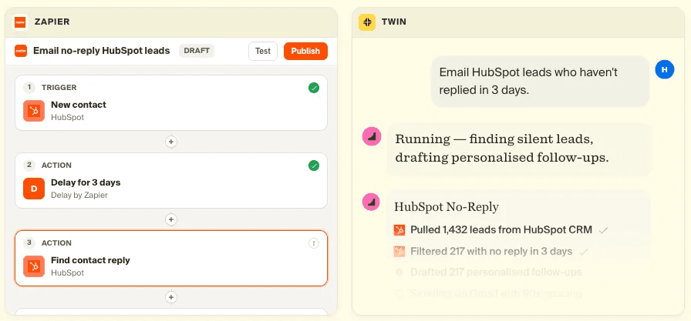Click Drafted 217 personalised follow-ups text

pyautogui.click(x=496, y=273)
